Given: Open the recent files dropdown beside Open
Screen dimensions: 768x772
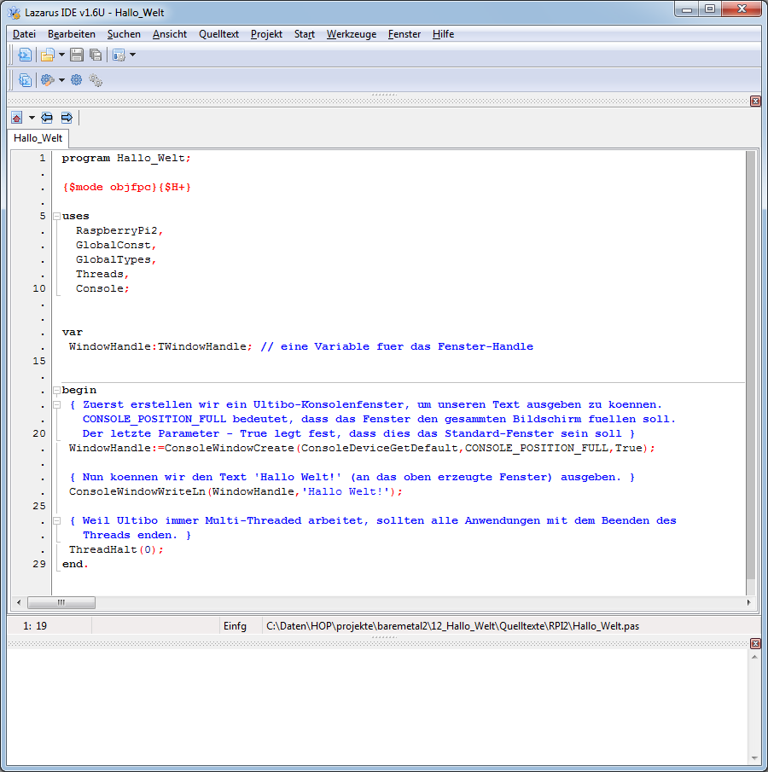Looking at the screenshot, I should click(x=61, y=55).
